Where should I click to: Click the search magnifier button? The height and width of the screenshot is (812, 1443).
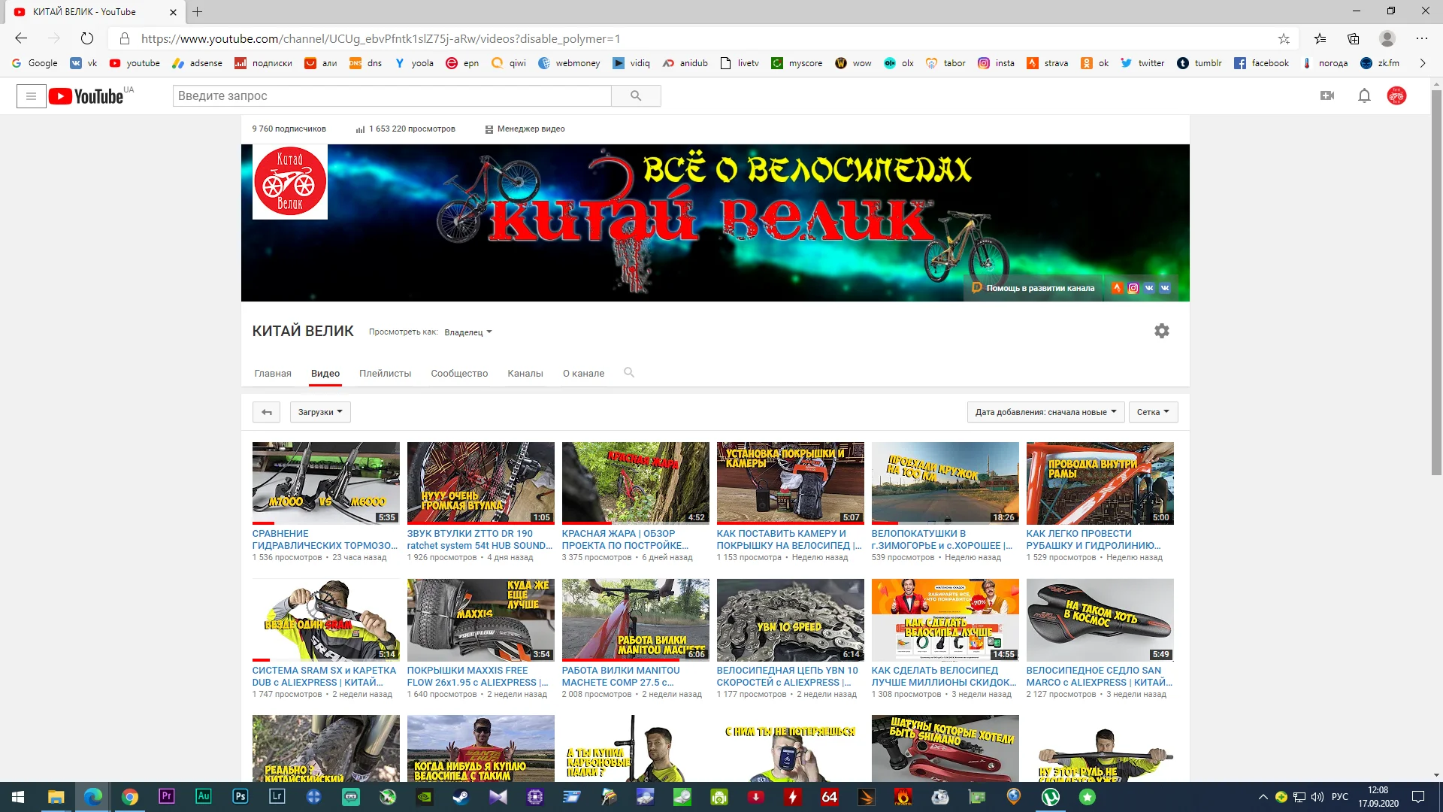(x=636, y=96)
